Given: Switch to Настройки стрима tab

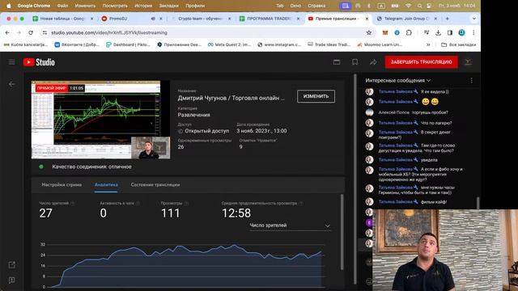Looking at the screenshot, I should 62,185.
